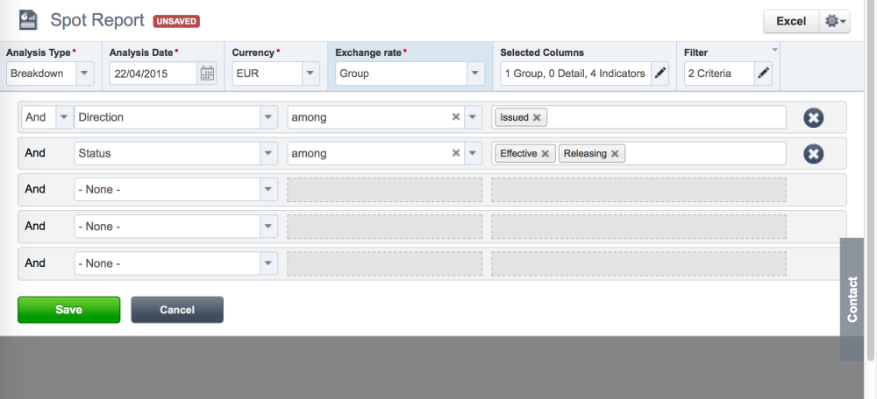Remove the Issued tag
Viewport: 877px width, 399px height.
pos(537,118)
